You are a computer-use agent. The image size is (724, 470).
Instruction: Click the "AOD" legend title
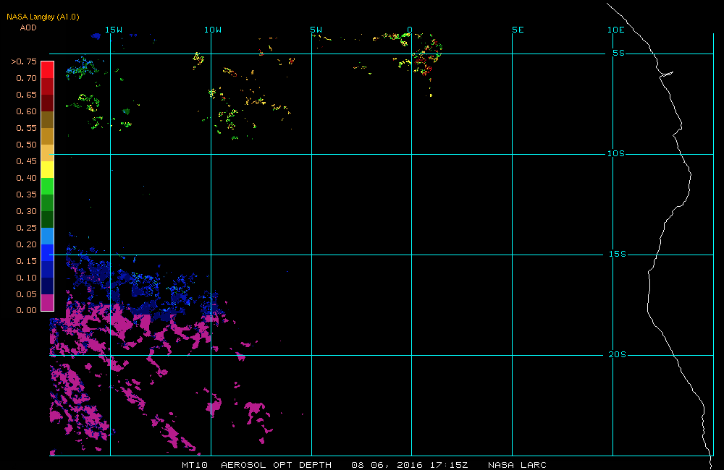tap(28, 27)
